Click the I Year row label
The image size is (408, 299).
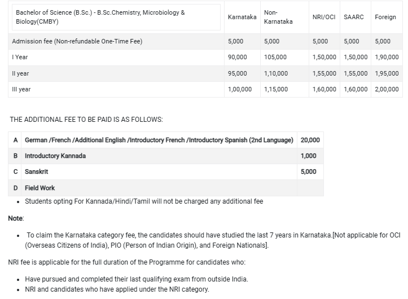pyautogui.click(x=20, y=57)
